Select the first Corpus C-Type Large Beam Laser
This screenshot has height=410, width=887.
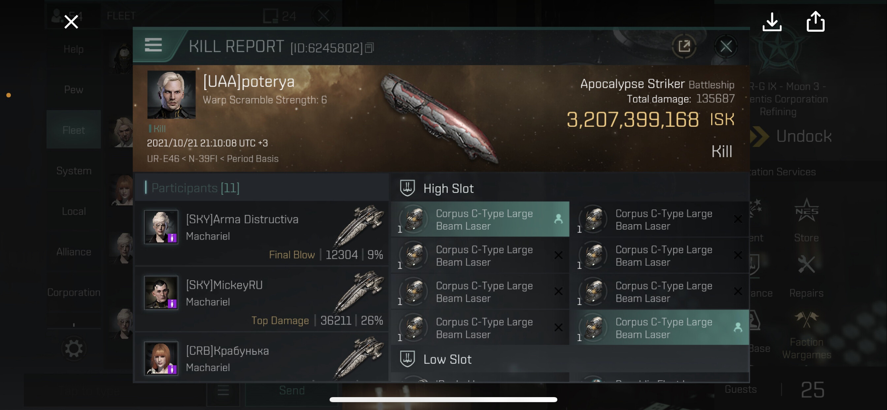pos(480,220)
